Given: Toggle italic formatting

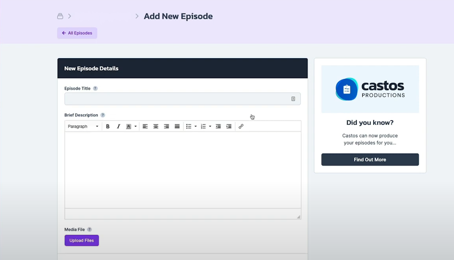Looking at the screenshot, I should [118, 126].
